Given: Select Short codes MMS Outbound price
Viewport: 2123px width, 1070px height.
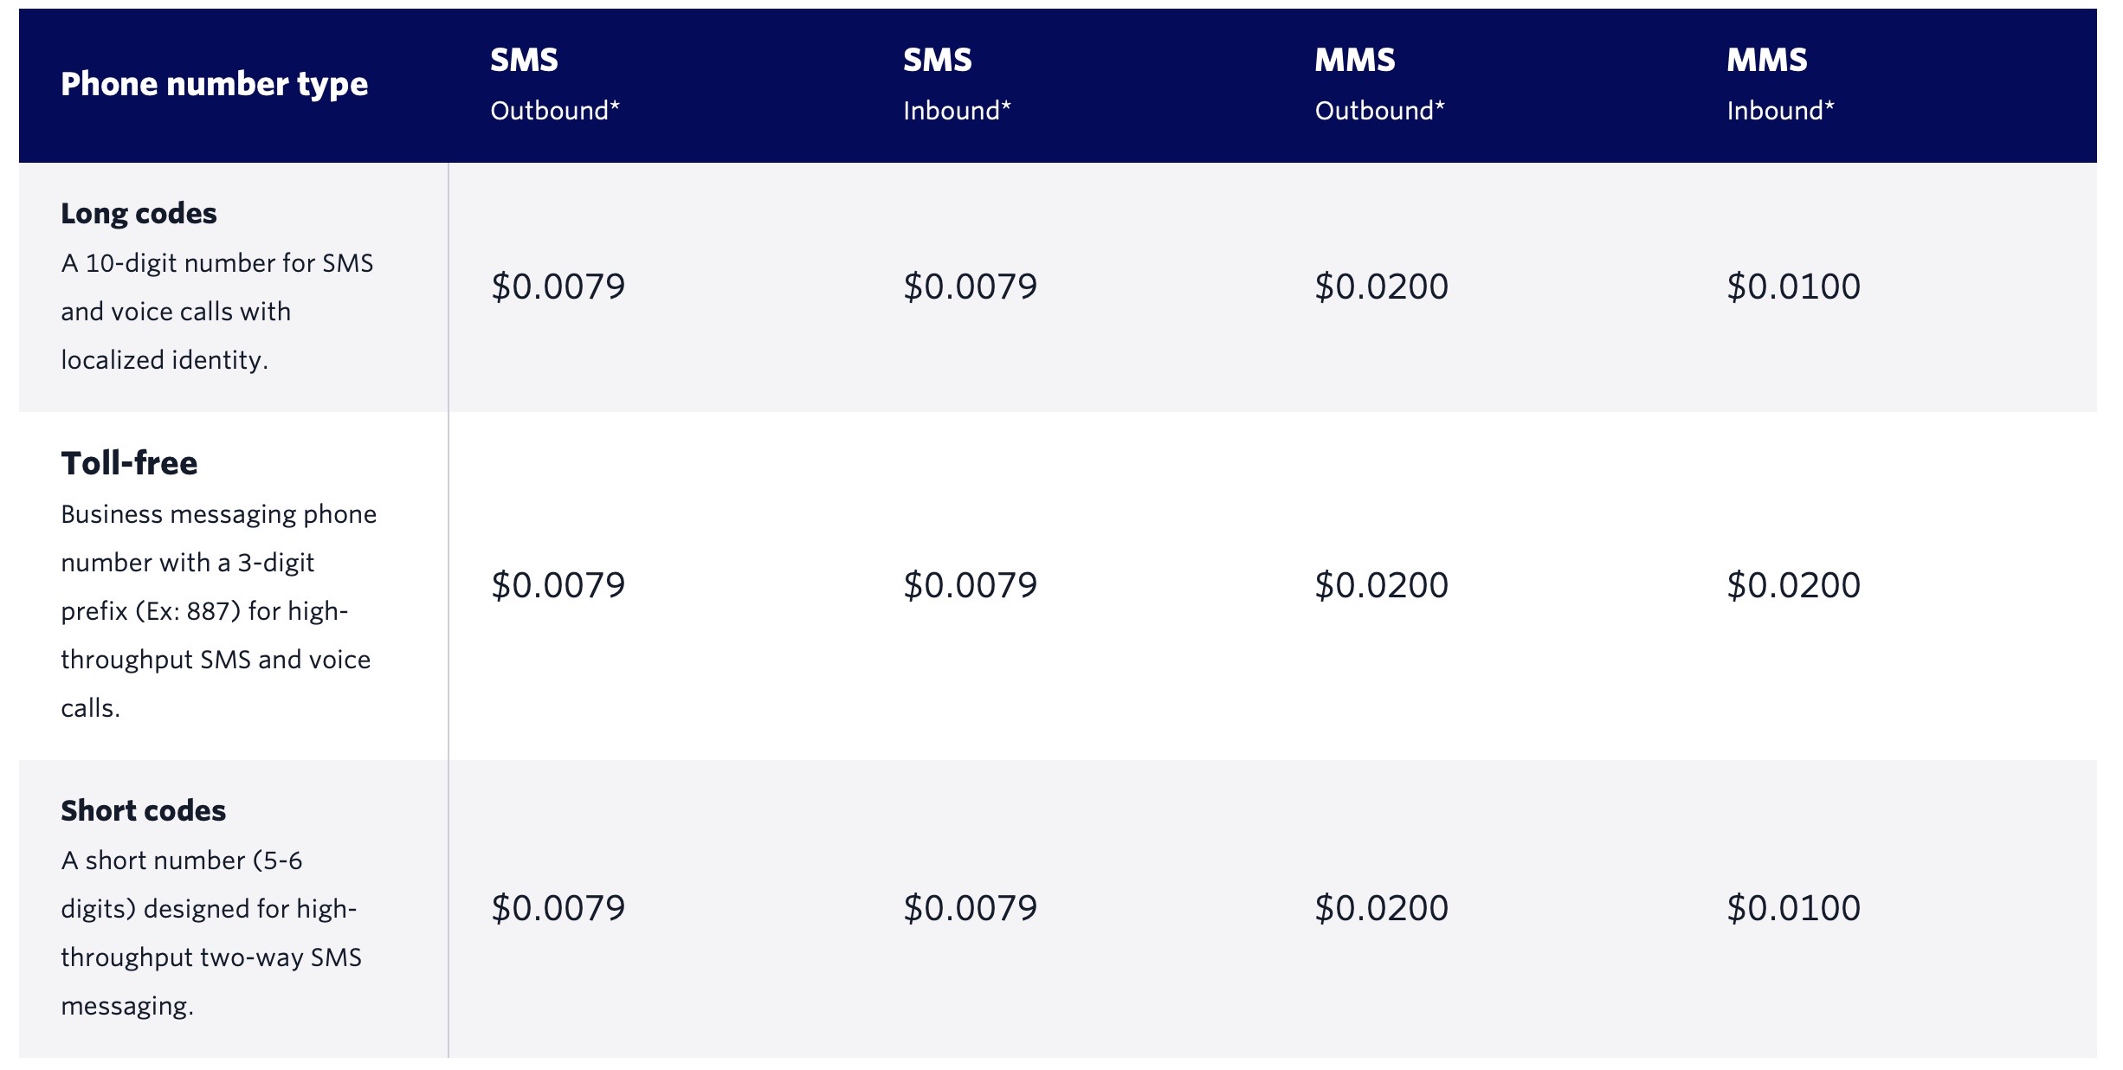Looking at the screenshot, I should click(x=1381, y=908).
